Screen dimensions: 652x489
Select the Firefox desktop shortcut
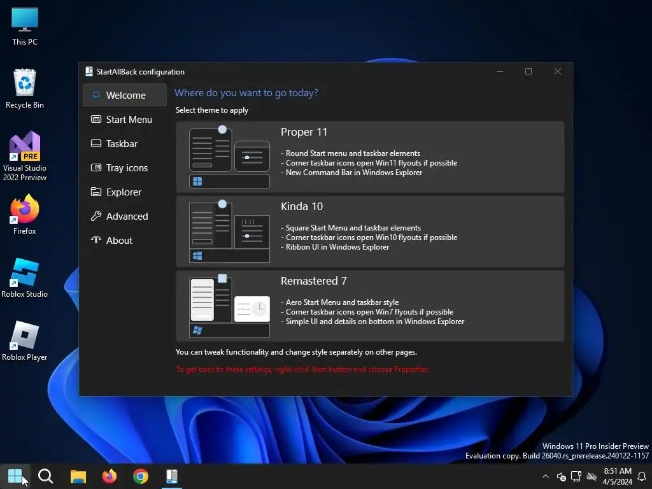[25, 215]
